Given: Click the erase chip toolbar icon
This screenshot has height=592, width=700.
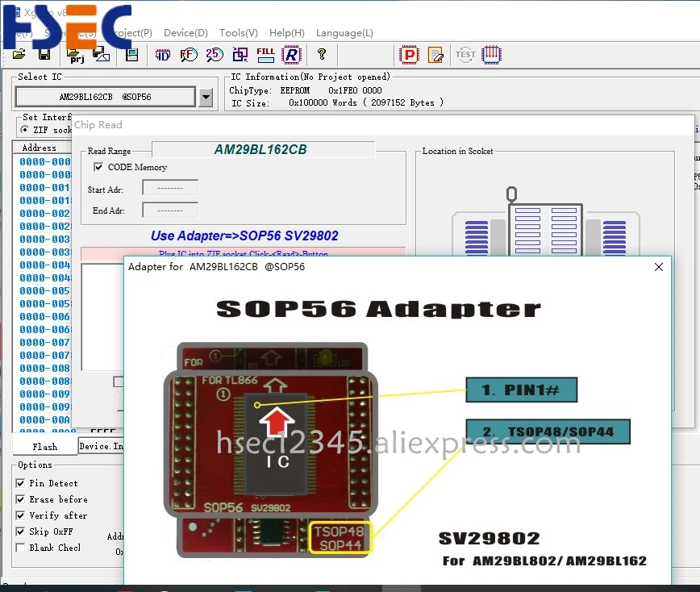Looking at the screenshot, I should (435, 55).
